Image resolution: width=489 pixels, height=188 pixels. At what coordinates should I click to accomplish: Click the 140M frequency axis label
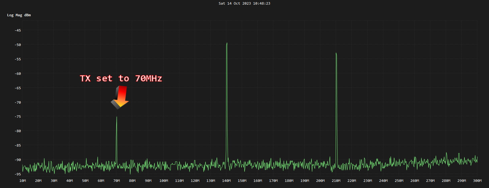(226, 181)
